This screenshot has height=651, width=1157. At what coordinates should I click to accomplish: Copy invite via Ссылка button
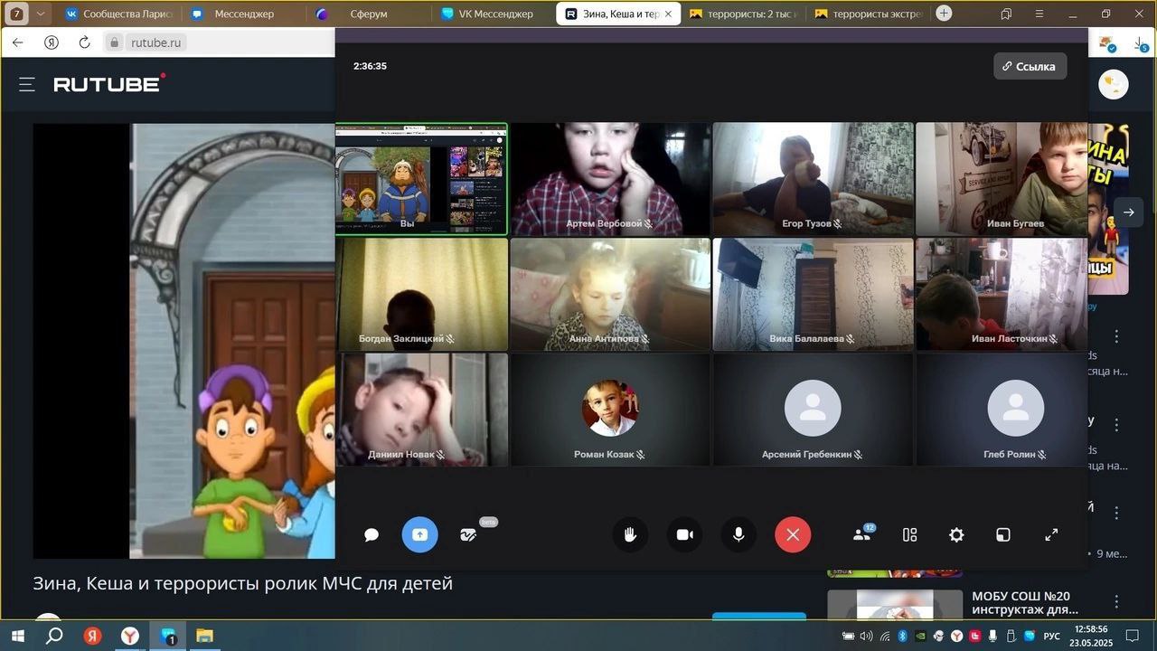click(x=1030, y=66)
